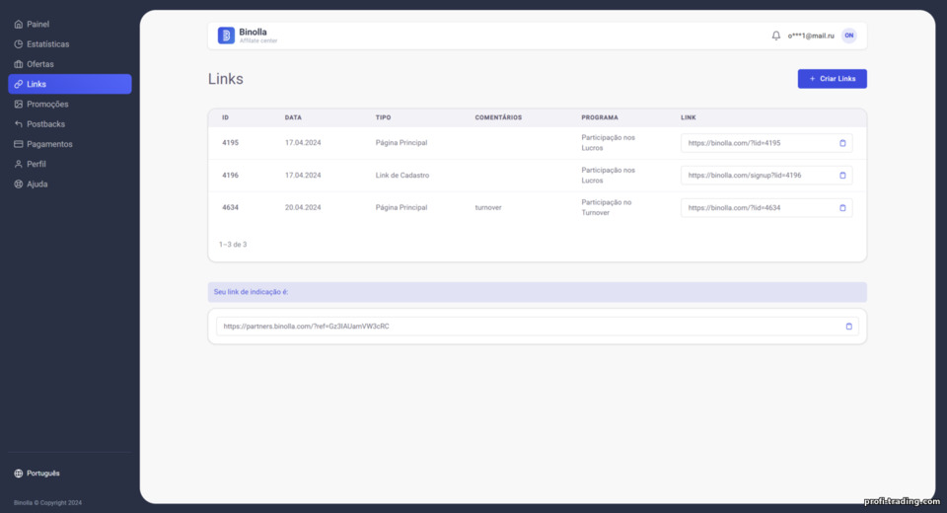Click the Estatísticas pie chart icon

[18, 44]
